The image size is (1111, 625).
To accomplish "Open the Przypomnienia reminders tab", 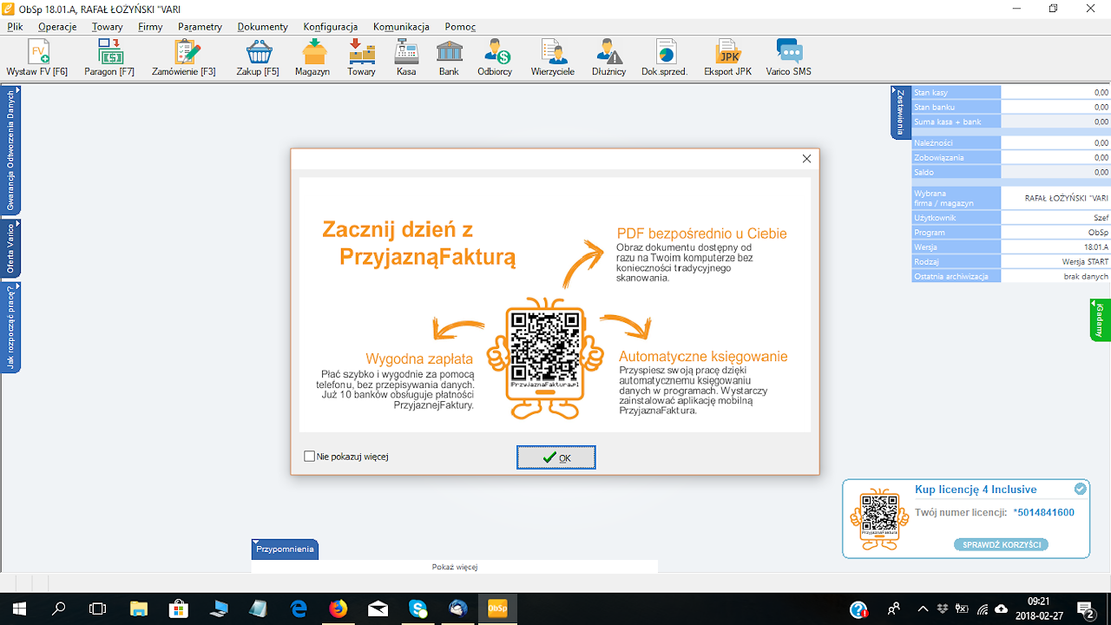I will pyautogui.click(x=285, y=549).
